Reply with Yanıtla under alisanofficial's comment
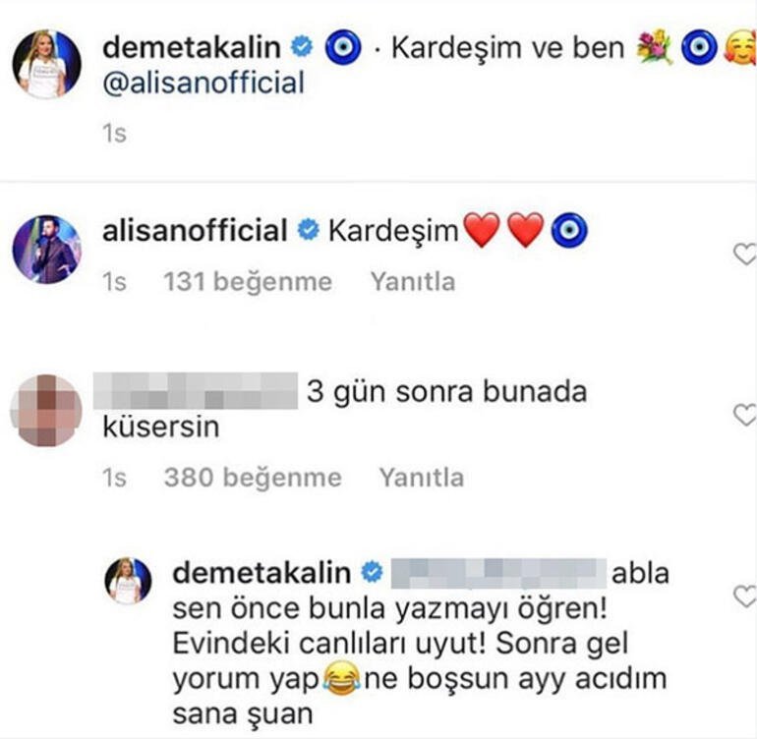This screenshot has width=757, height=739. coord(413,282)
